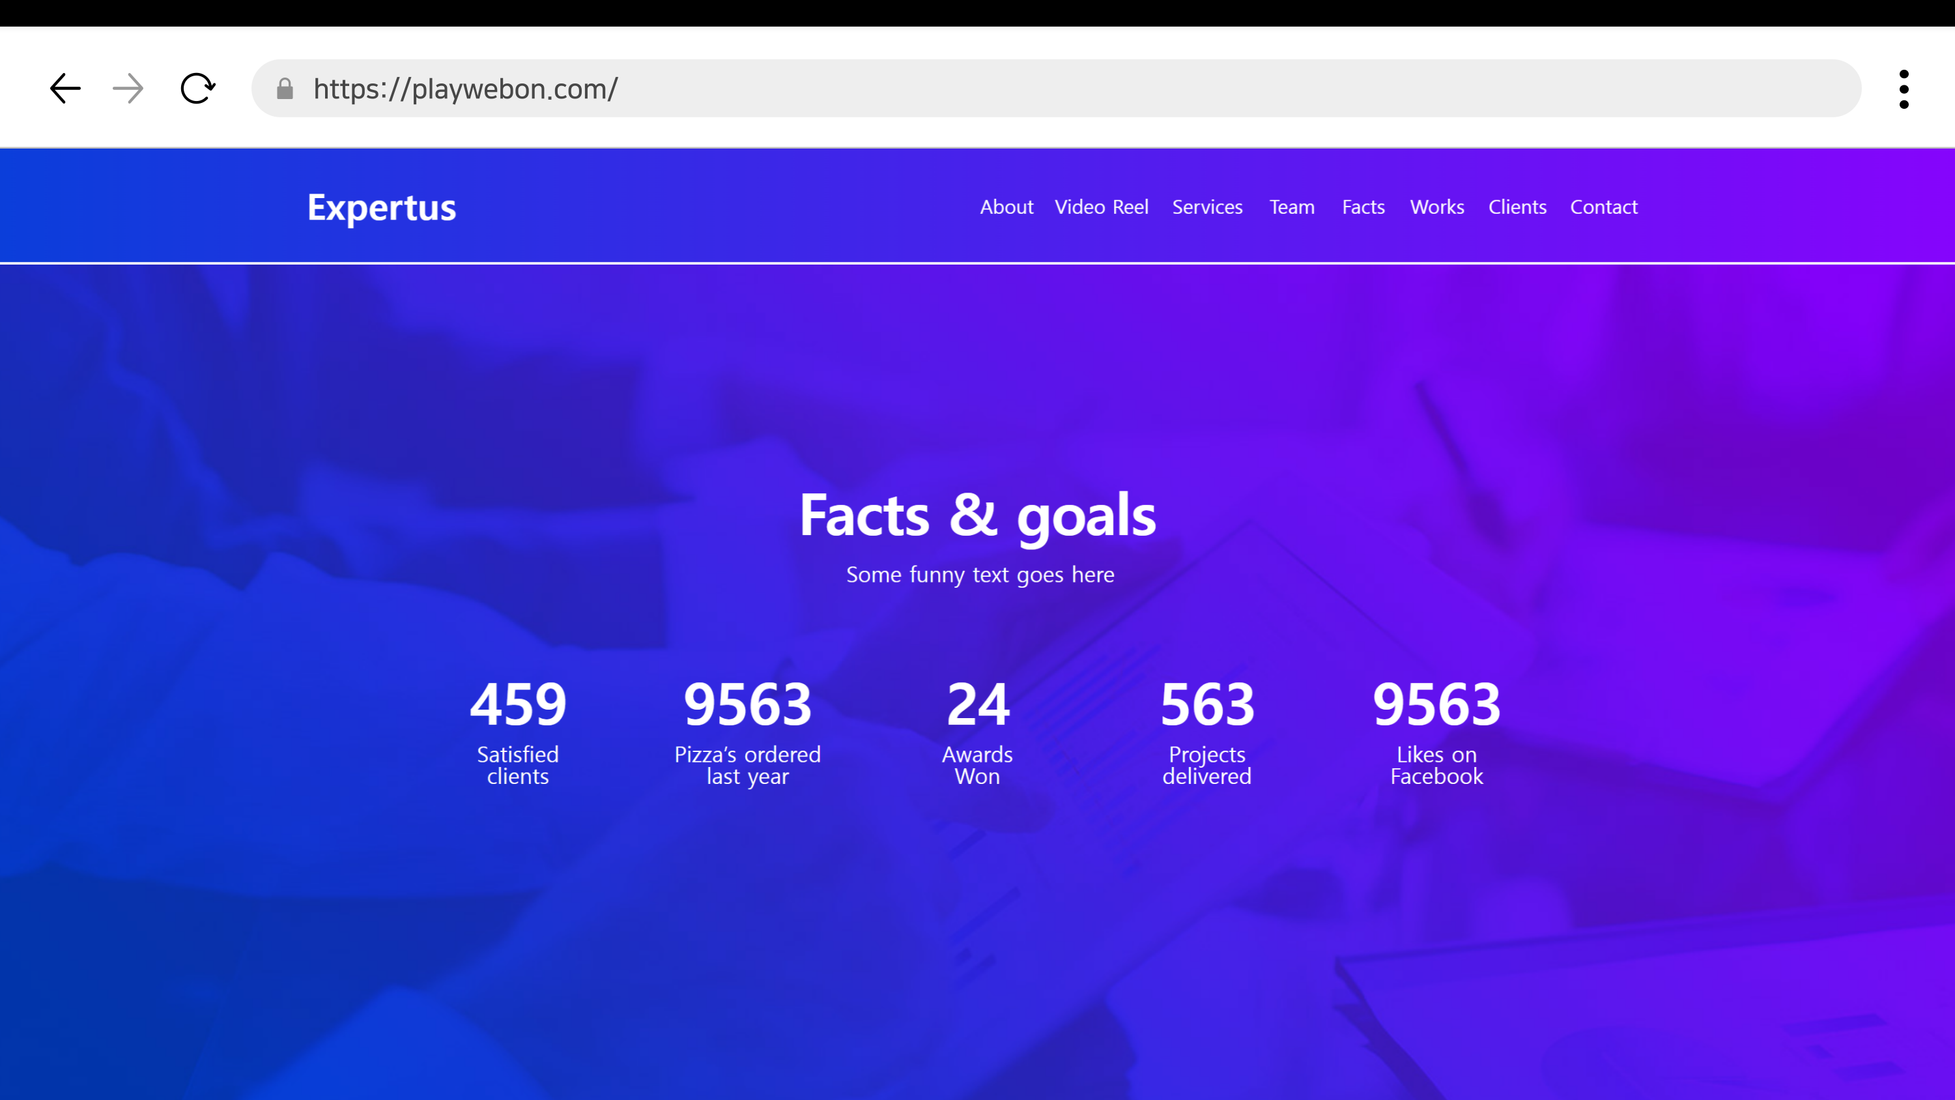Image resolution: width=1955 pixels, height=1100 pixels.
Task: Click the browser forward arrow
Action: coord(128,89)
